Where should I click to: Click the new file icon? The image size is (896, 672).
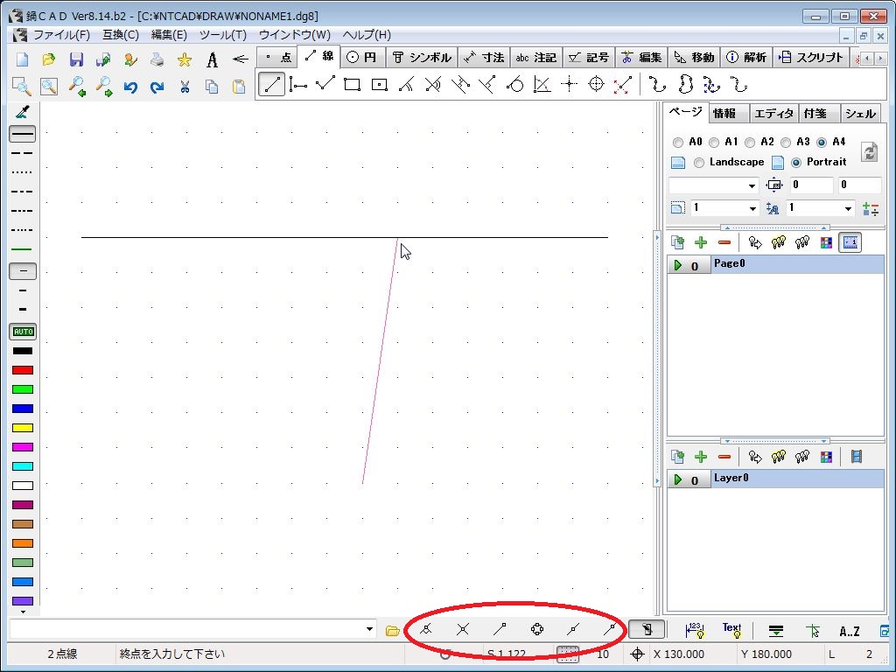pos(22,59)
